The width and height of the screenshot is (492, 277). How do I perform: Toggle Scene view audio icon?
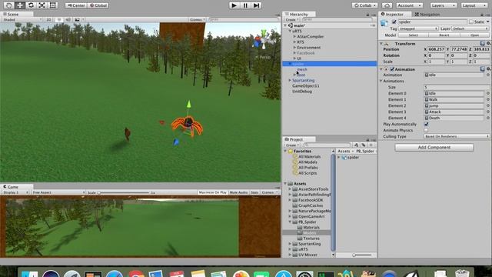click(68, 19)
